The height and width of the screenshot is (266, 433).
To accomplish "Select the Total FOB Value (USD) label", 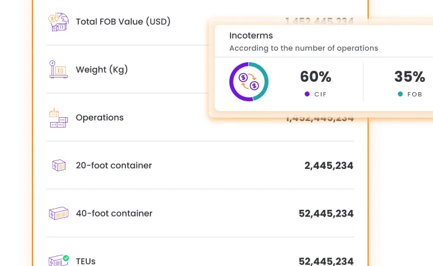I will coord(123,21).
